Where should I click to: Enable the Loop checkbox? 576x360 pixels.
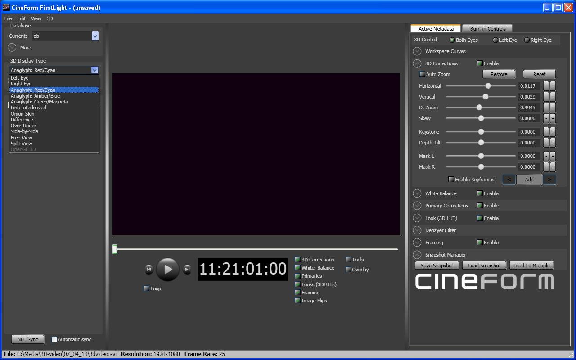coord(146,288)
